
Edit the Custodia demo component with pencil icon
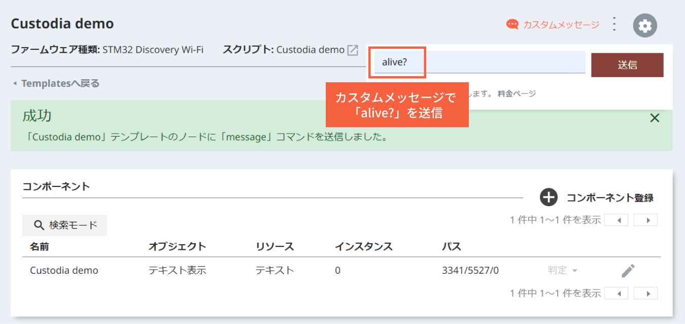[x=628, y=270]
